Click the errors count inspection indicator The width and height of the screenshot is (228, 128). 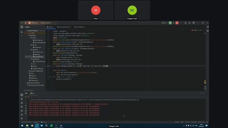pos(192,30)
